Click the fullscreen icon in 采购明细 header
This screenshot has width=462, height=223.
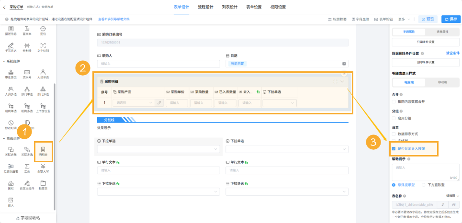pyautogui.click(x=335, y=82)
